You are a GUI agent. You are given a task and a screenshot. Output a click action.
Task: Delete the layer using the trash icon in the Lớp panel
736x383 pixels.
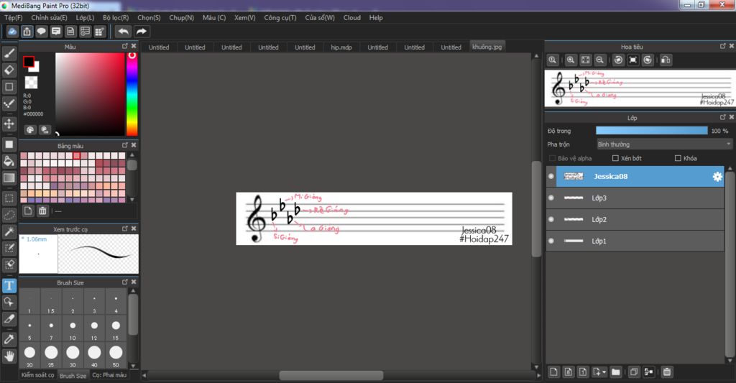(x=666, y=372)
